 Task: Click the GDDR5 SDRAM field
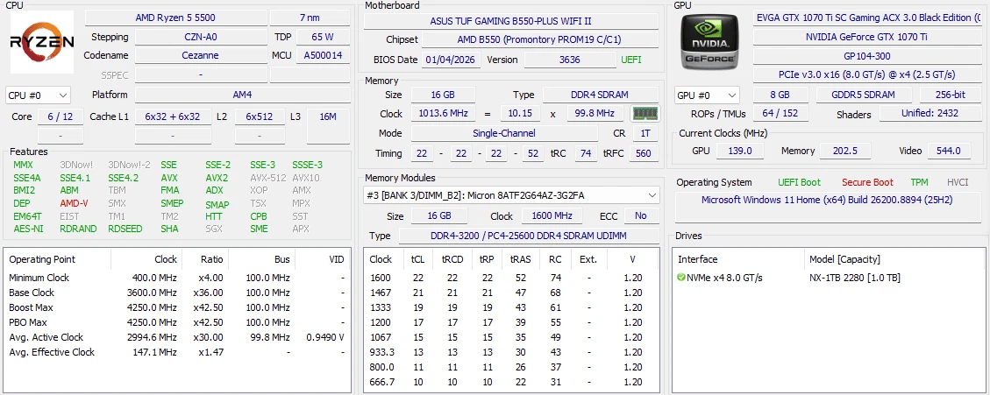(x=864, y=95)
